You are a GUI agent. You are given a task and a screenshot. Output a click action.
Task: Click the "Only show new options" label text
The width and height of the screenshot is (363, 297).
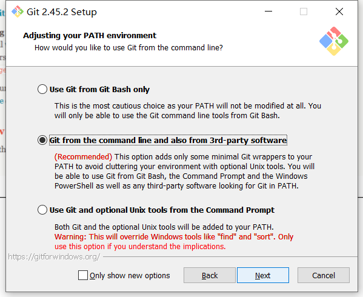pos(130,276)
